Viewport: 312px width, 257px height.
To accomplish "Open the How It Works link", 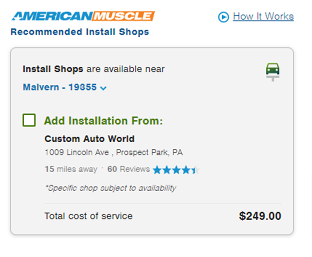I will [x=263, y=16].
